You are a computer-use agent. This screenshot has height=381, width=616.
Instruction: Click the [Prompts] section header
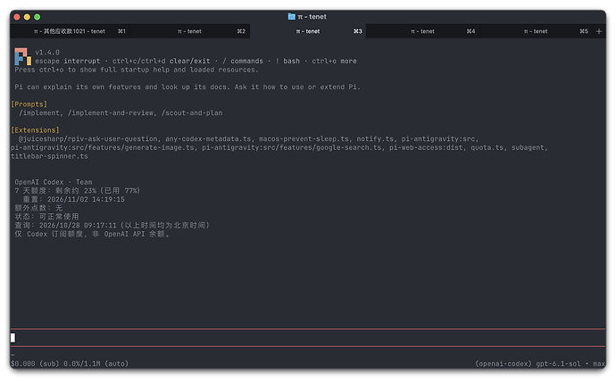[x=29, y=104]
